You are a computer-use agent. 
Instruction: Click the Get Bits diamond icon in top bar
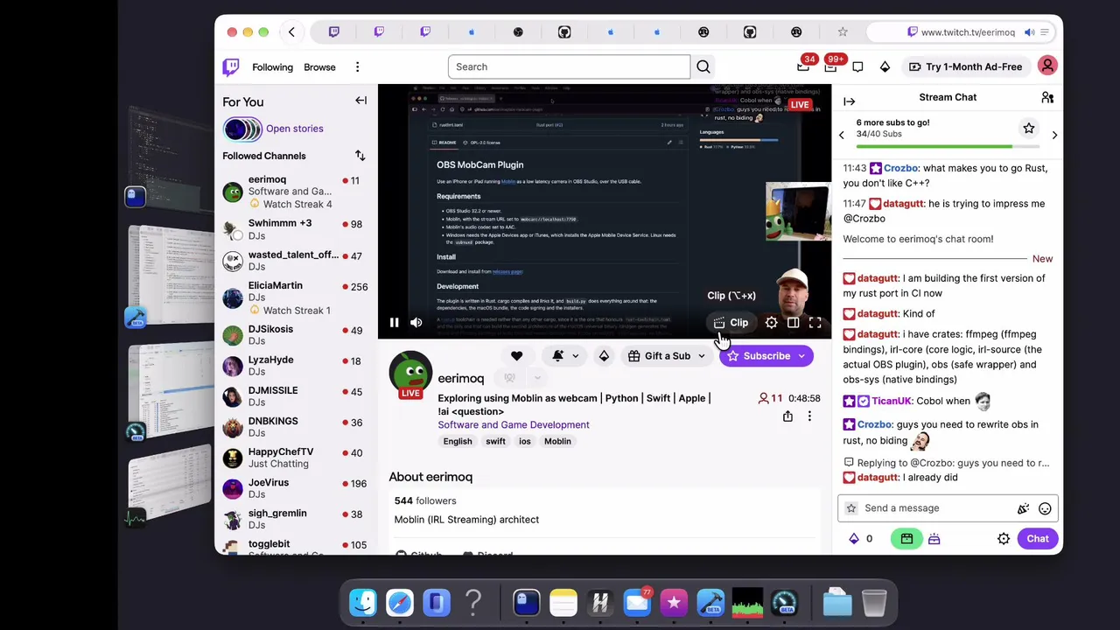[885, 66]
